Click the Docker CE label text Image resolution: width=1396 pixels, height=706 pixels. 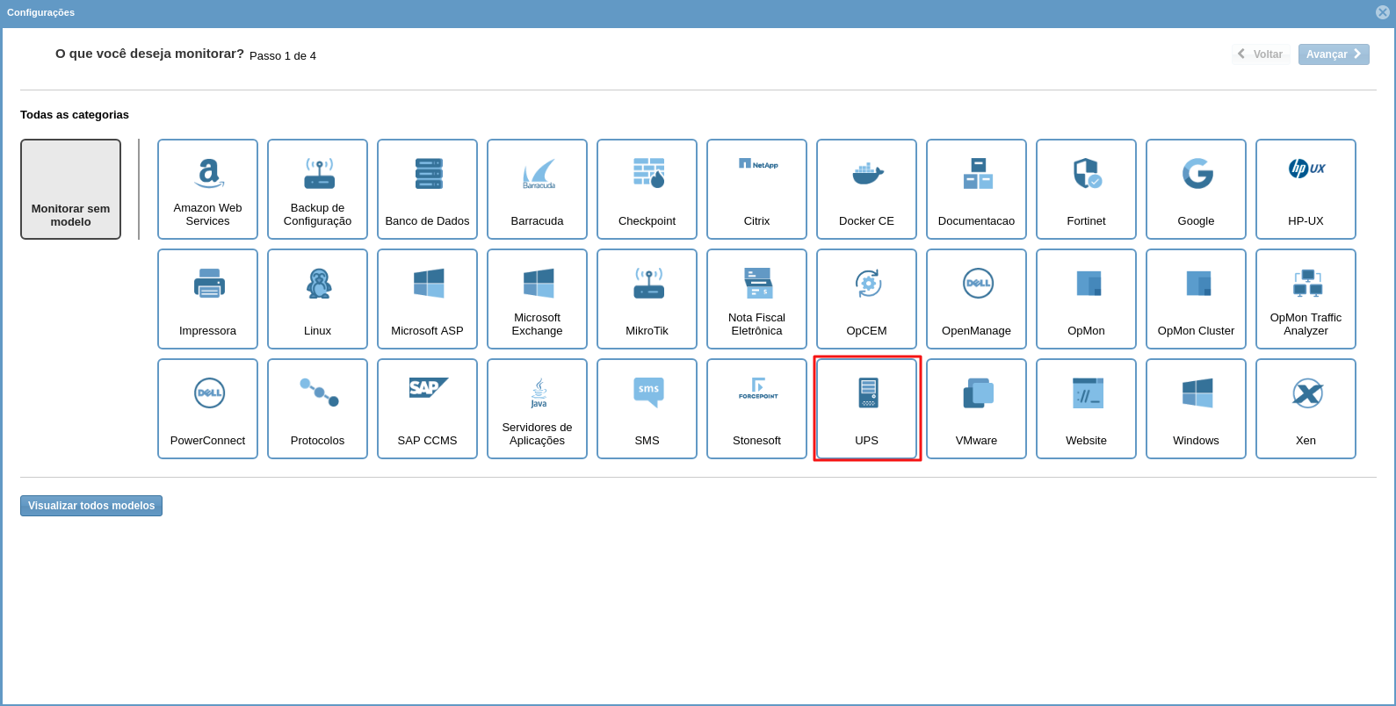(866, 221)
